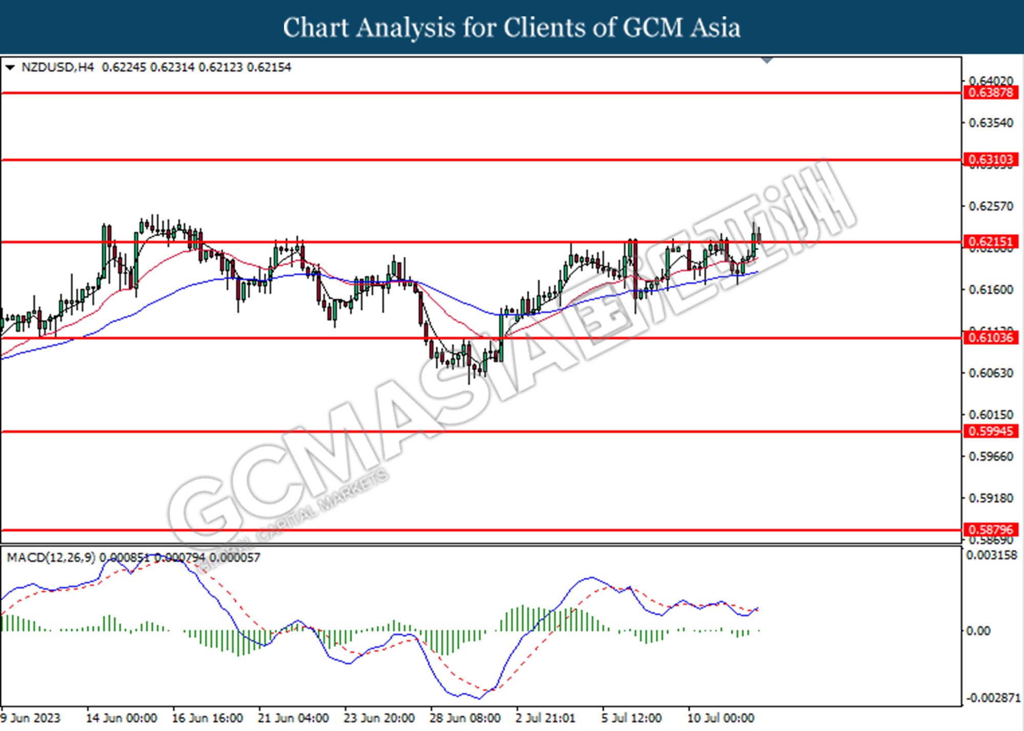
Task: Click the 2 Jul 21:01 time label
Action: click(545, 718)
